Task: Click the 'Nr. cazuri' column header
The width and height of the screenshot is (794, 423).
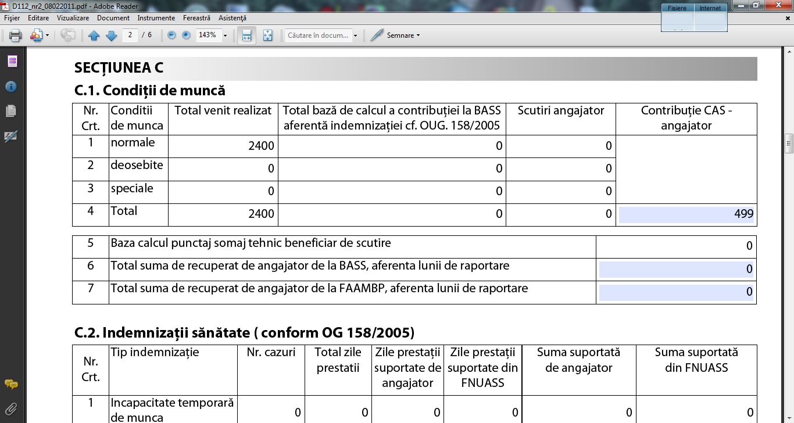Action: coord(271,352)
